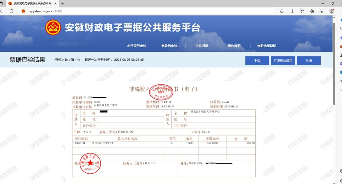The width and height of the screenshot is (342, 184).
Task: Open the 电子票号查验 menu item
Action: [137, 46]
